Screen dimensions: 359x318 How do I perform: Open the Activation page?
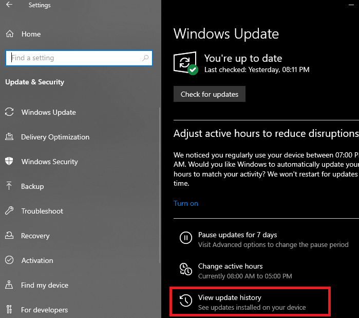[x=37, y=260]
